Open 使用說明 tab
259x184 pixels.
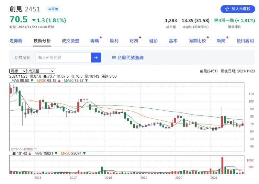coord(245,41)
